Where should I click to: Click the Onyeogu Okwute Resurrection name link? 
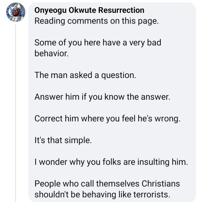89,11
